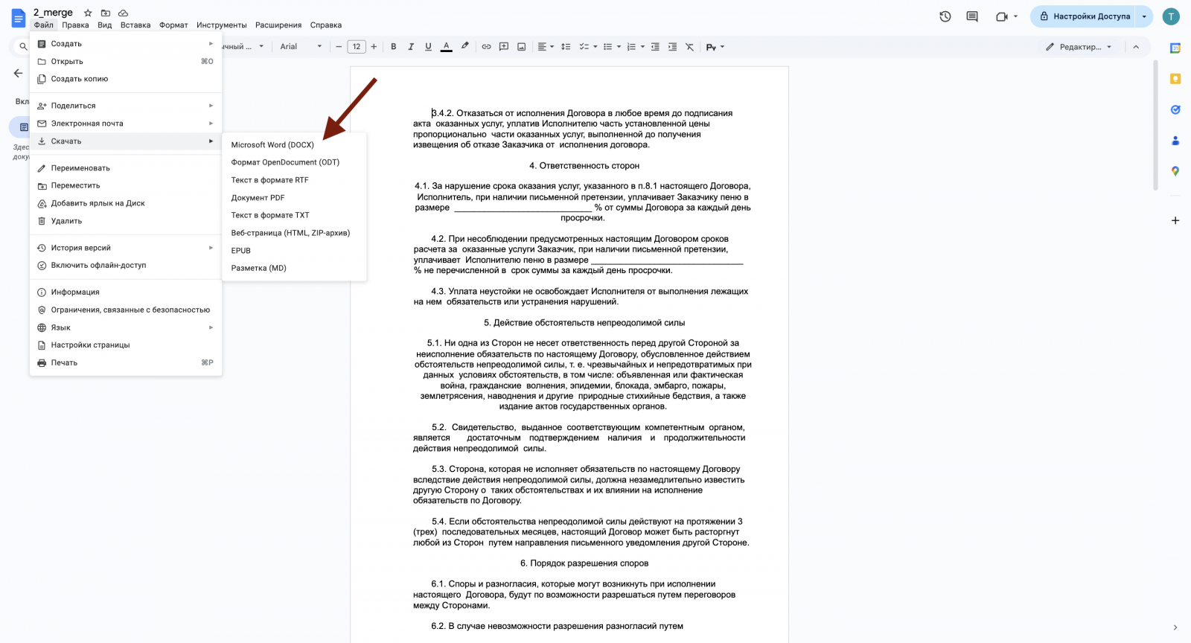Open the Google Docs home logo

[18, 18]
